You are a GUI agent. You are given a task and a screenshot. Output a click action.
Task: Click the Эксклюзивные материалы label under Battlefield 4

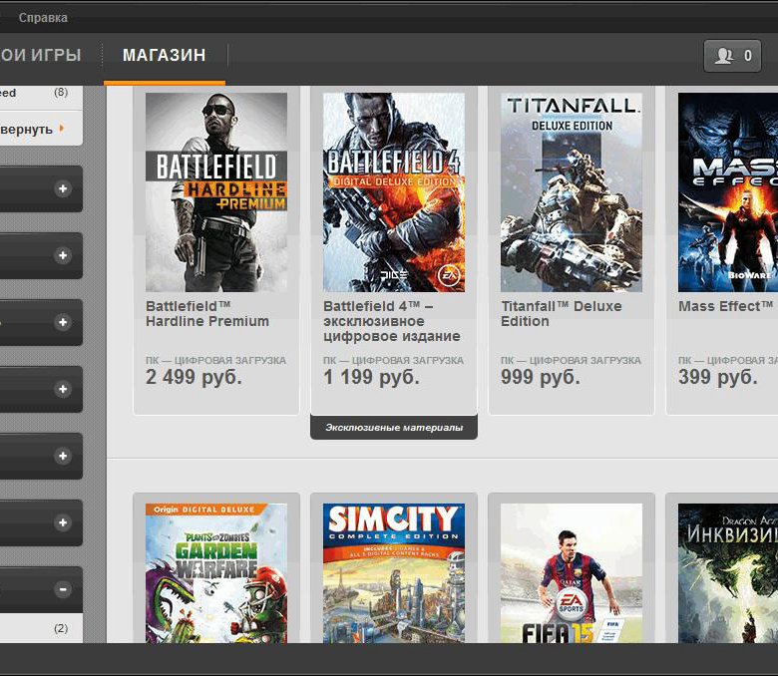click(394, 428)
